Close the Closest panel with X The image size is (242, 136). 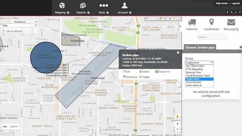coord(240,47)
